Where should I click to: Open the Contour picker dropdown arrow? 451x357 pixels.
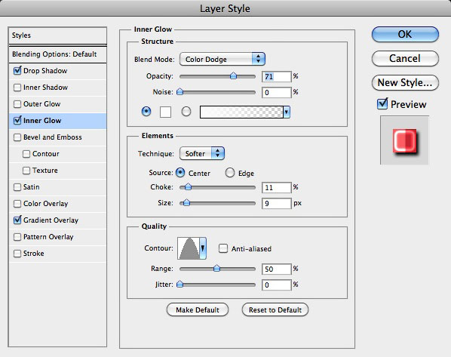pyautogui.click(x=203, y=248)
